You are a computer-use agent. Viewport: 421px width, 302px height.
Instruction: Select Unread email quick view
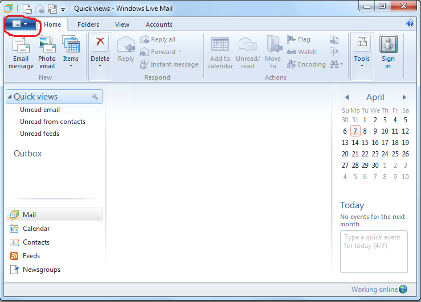40,110
